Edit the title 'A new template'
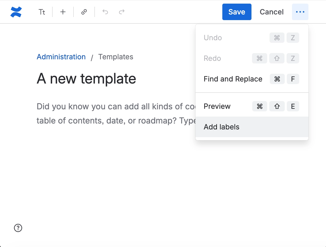Viewport: 326px width, 247px height. [x=86, y=79]
